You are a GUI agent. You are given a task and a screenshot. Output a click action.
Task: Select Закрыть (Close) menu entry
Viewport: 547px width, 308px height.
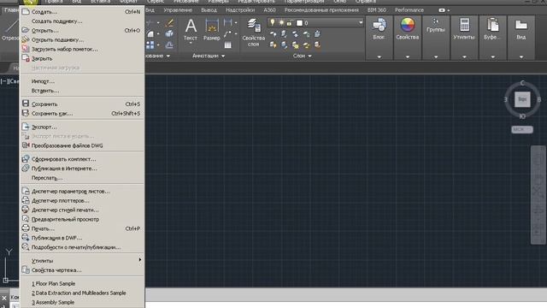(x=82, y=59)
